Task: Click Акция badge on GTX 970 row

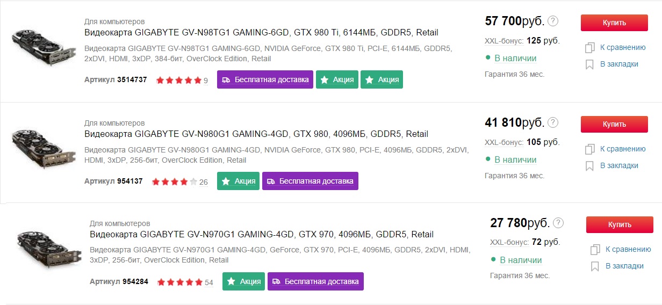Action: point(243,281)
